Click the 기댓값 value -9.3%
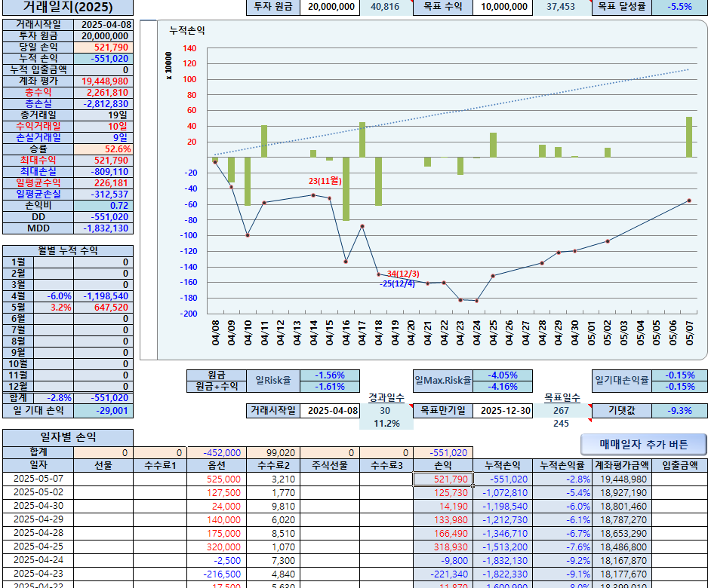Viewport: 708px width, 588px height. pos(679,410)
